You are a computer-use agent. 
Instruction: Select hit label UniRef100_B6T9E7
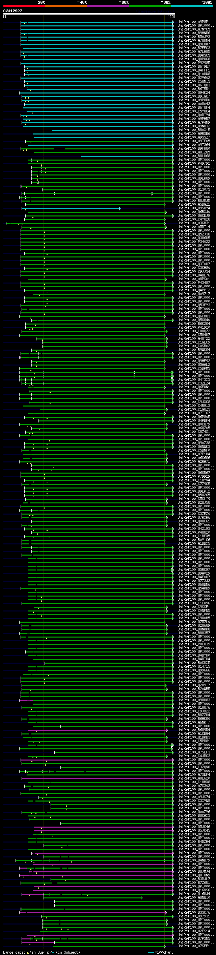tap(194, 67)
